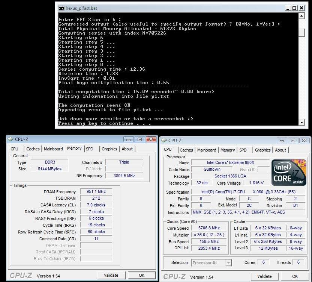Close the hexus_pifast.bat console window

(301, 8)
